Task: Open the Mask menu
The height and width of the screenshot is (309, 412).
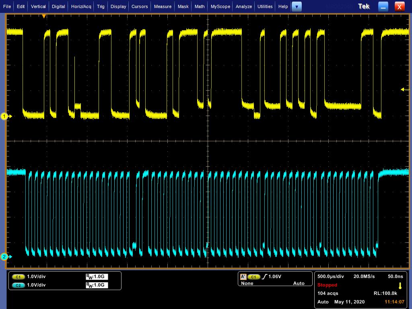Action: click(183, 6)
